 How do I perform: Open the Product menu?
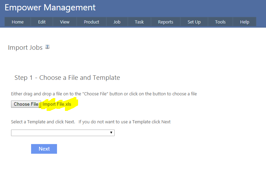[x=92, y=22]
